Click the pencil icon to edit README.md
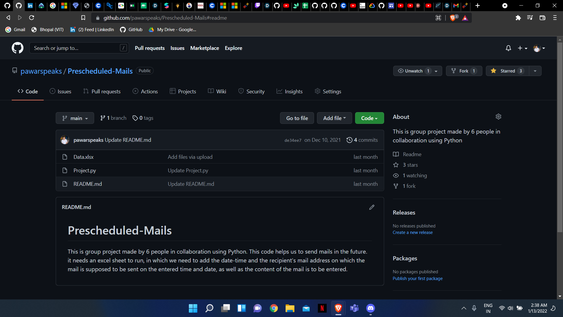Image resolution: width=563 pixels, height=317 pixels. tap(372, 207)
